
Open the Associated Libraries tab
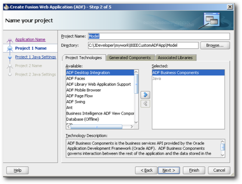(175, 58)
